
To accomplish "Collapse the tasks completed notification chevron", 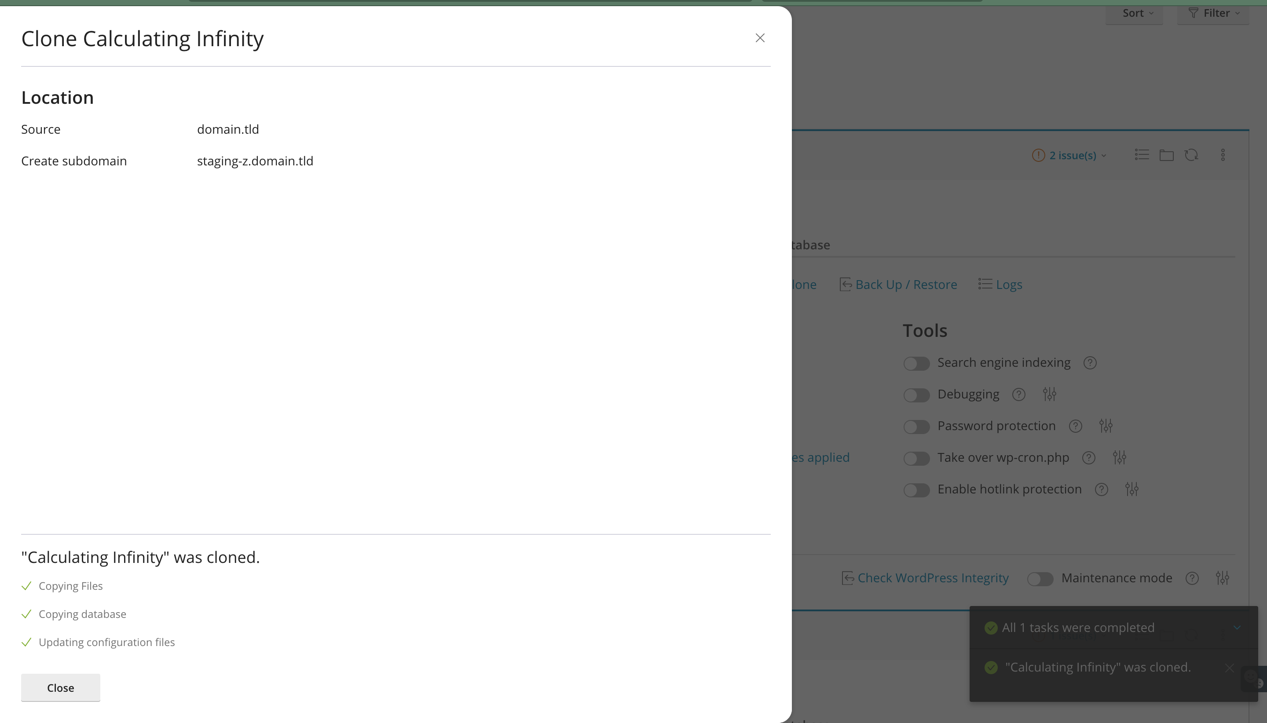I will coord(1237,628).
